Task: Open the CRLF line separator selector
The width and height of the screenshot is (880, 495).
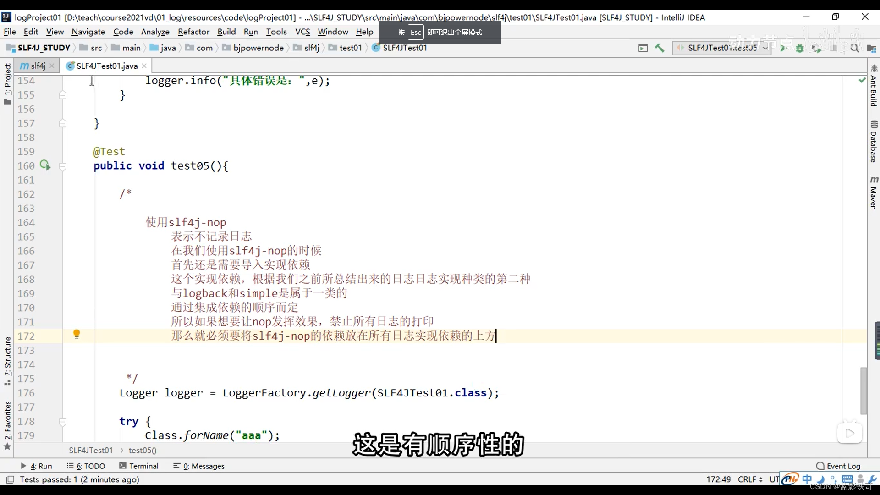Action: [750, 479]
